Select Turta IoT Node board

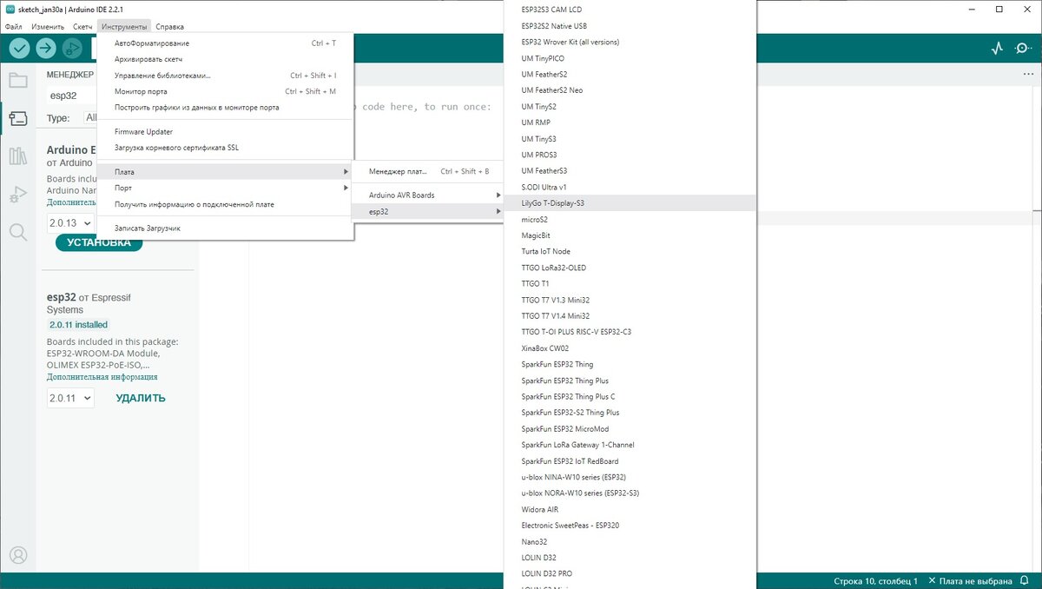630,251
